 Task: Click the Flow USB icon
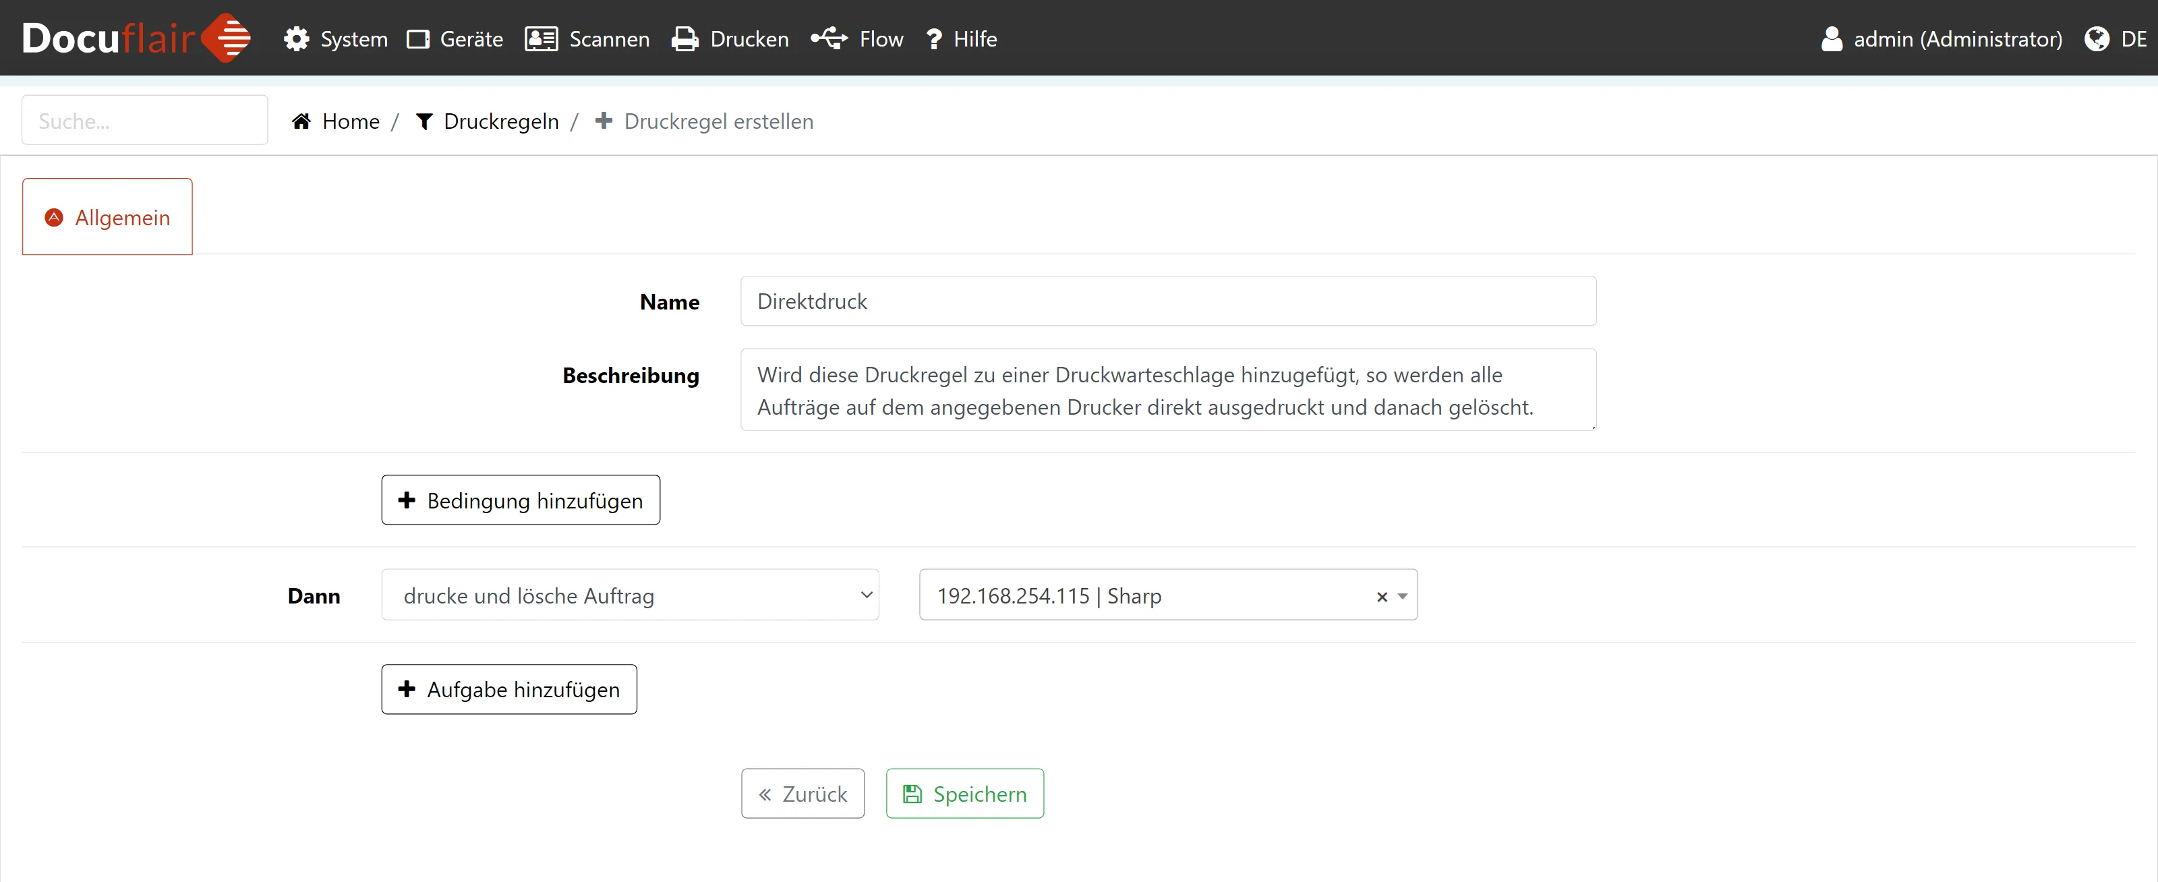pyautogui.click(x=829, y=38)
